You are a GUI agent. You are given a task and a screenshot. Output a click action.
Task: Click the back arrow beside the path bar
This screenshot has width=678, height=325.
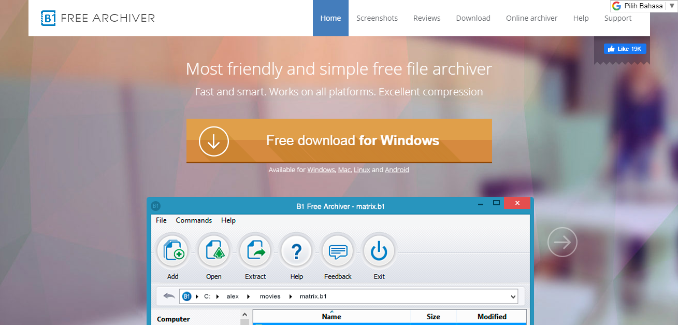click(x=169, y=296)
